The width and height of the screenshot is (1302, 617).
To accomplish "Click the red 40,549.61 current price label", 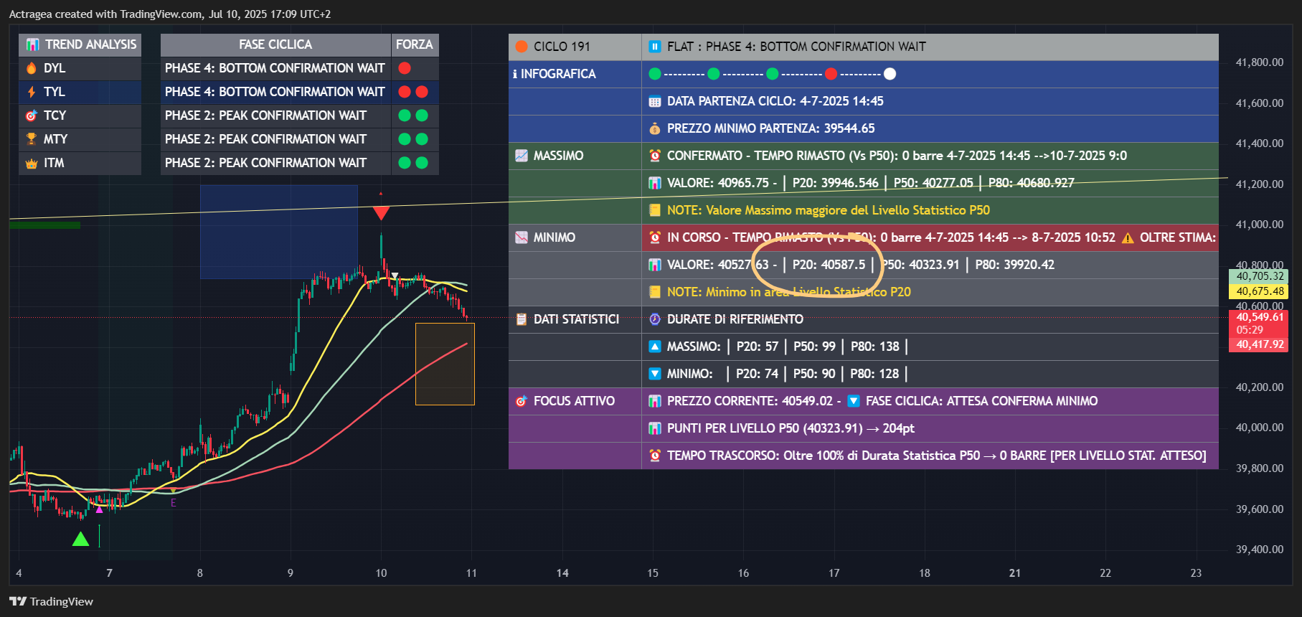I will 1260,317.
